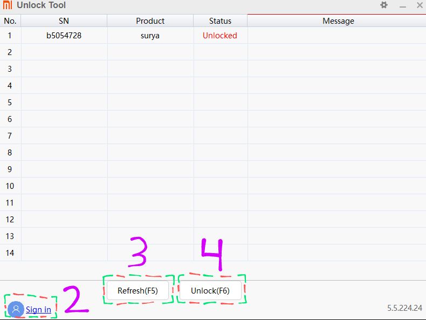426x320 pixels.
Task: Click the Status column header
Action: [220, 21]
